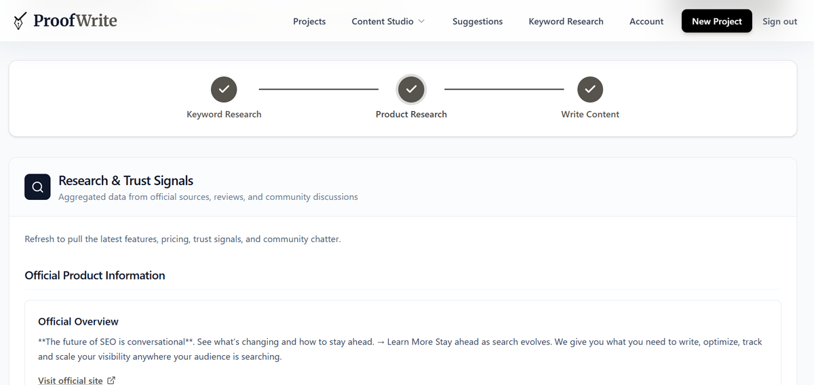Open the Projects page
The height and width of the screenshot is (385, 814).
tap(309, 22)
